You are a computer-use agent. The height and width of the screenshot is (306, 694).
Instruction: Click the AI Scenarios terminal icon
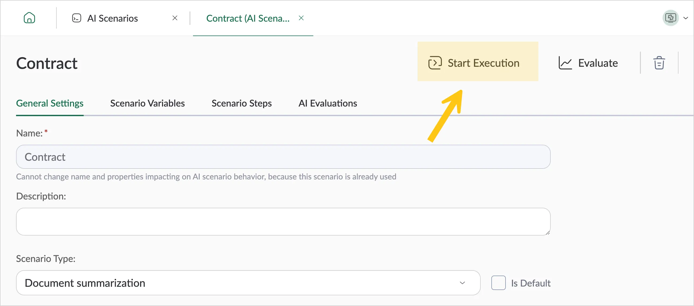coord(76,18)
